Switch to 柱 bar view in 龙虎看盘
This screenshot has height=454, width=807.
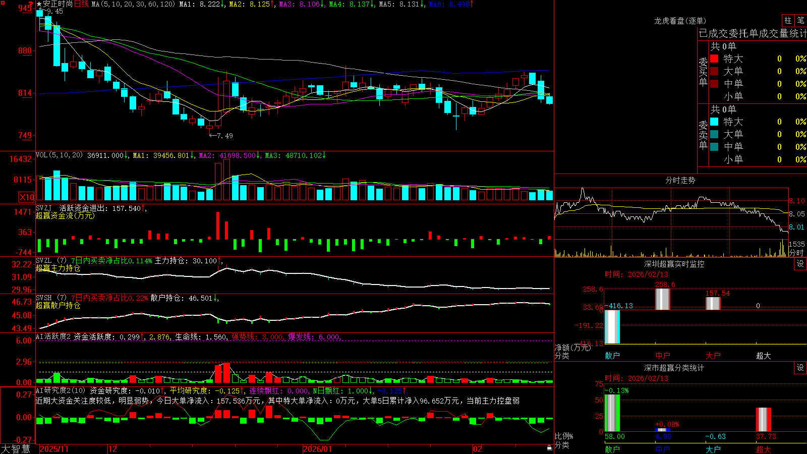coord(787,20)
